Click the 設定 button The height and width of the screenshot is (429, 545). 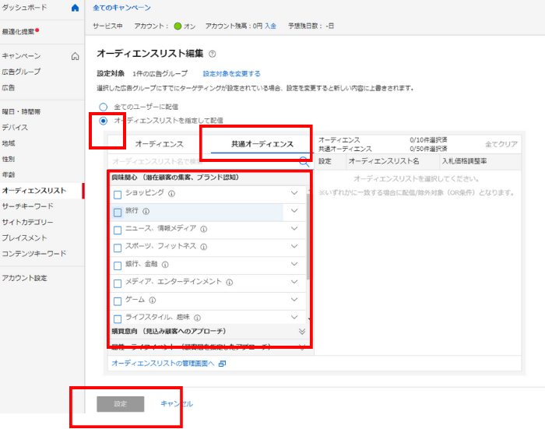[120, 404]
